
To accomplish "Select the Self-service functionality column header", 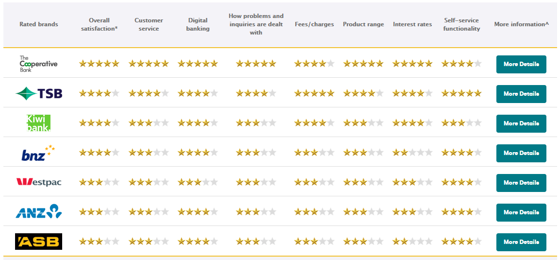I will [x=461, y=24].
